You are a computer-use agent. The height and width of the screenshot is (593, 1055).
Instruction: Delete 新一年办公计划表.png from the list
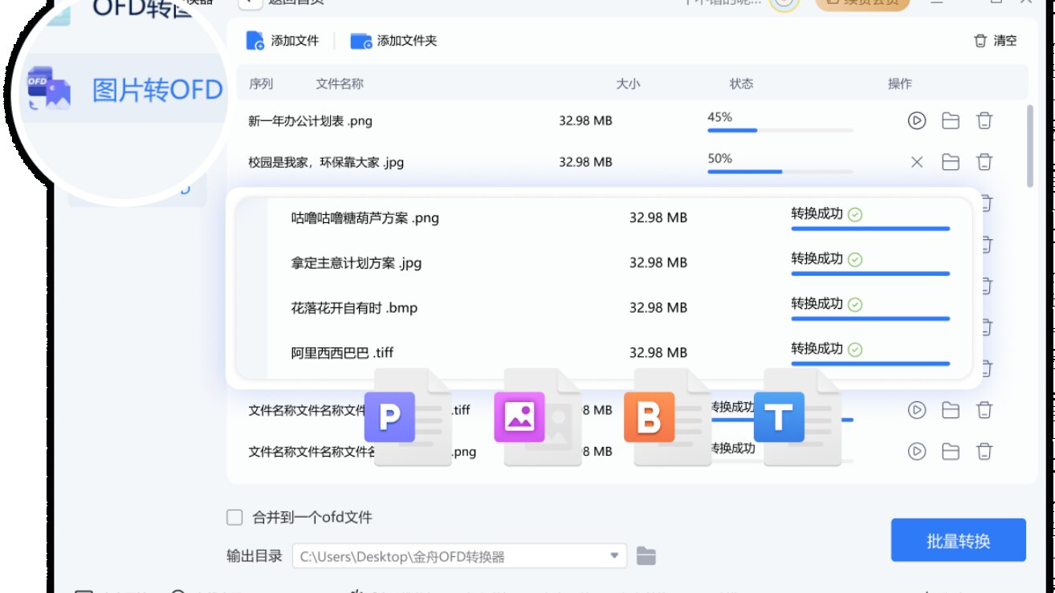click(x=984, y=120)
